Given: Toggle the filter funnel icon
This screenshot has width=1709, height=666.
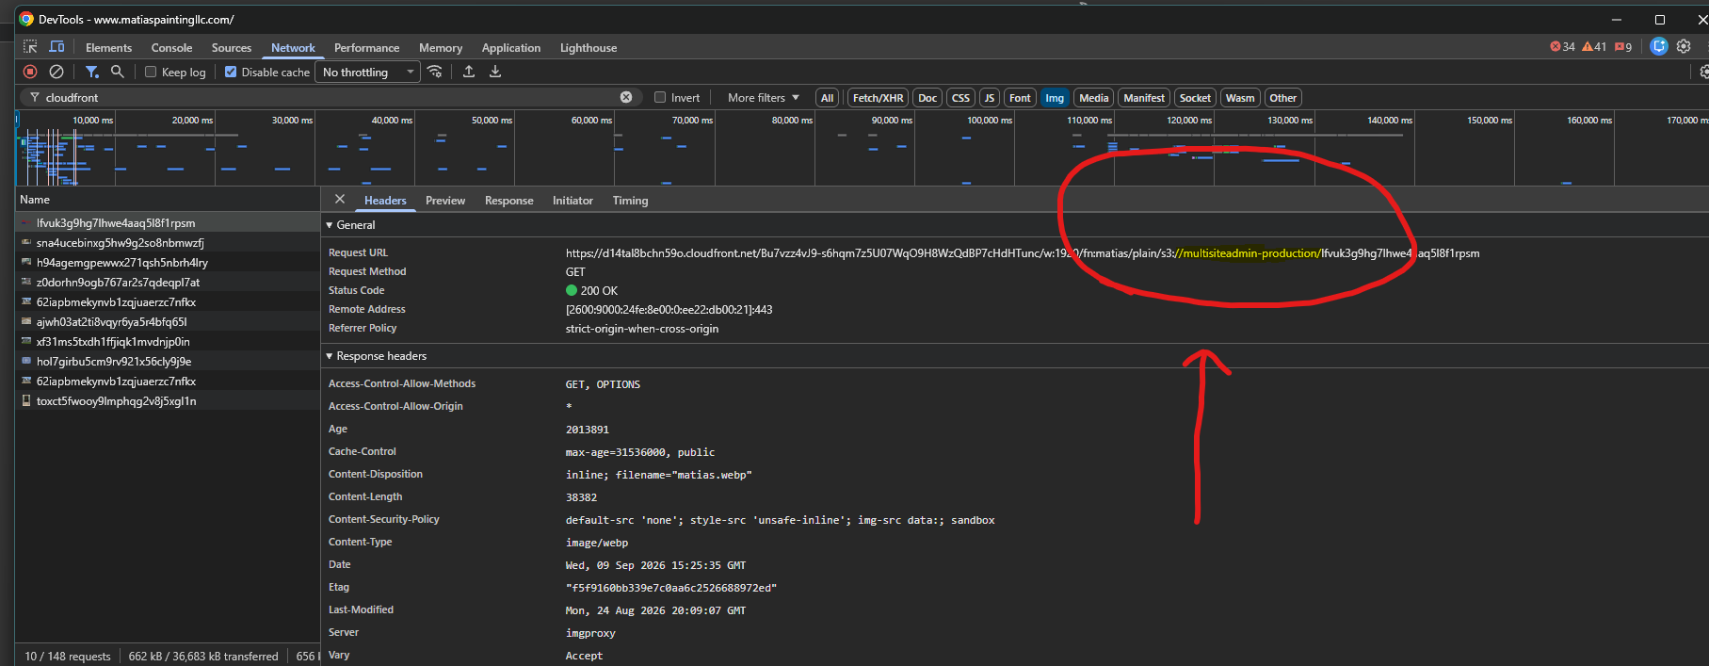Looking at the screenshot, I should point(91,72).
